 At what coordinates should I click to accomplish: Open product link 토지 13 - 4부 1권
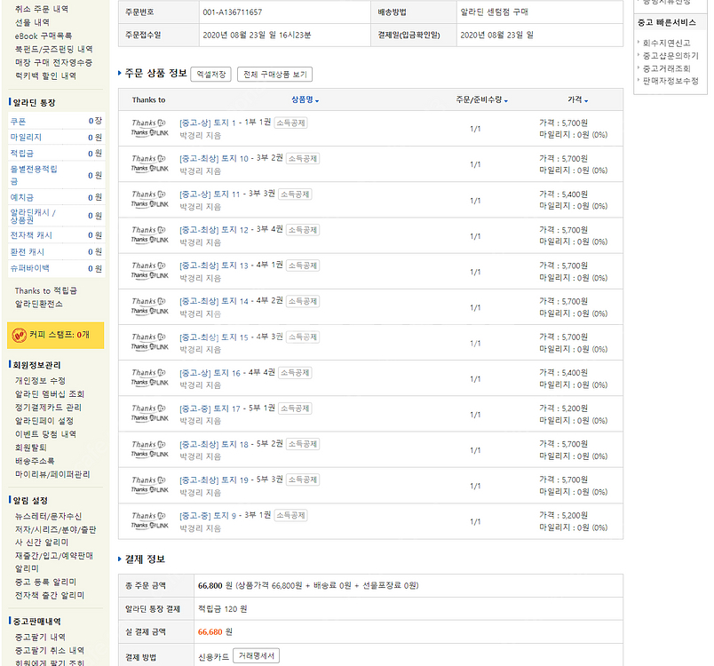(231, 266)
